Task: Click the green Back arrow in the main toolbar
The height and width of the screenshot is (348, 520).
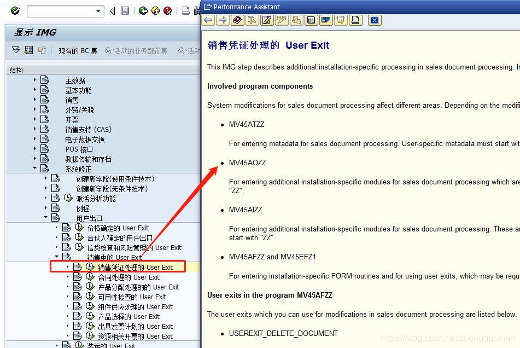Action: pyautogui.click(x=143, y=10)
